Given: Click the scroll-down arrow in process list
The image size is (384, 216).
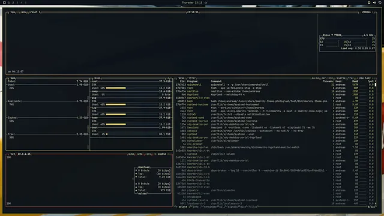Looking at the screenshot, I should pyautogui.click(x=376, y=204).
